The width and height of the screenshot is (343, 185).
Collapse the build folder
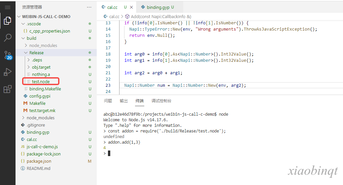tap(23, 38)
